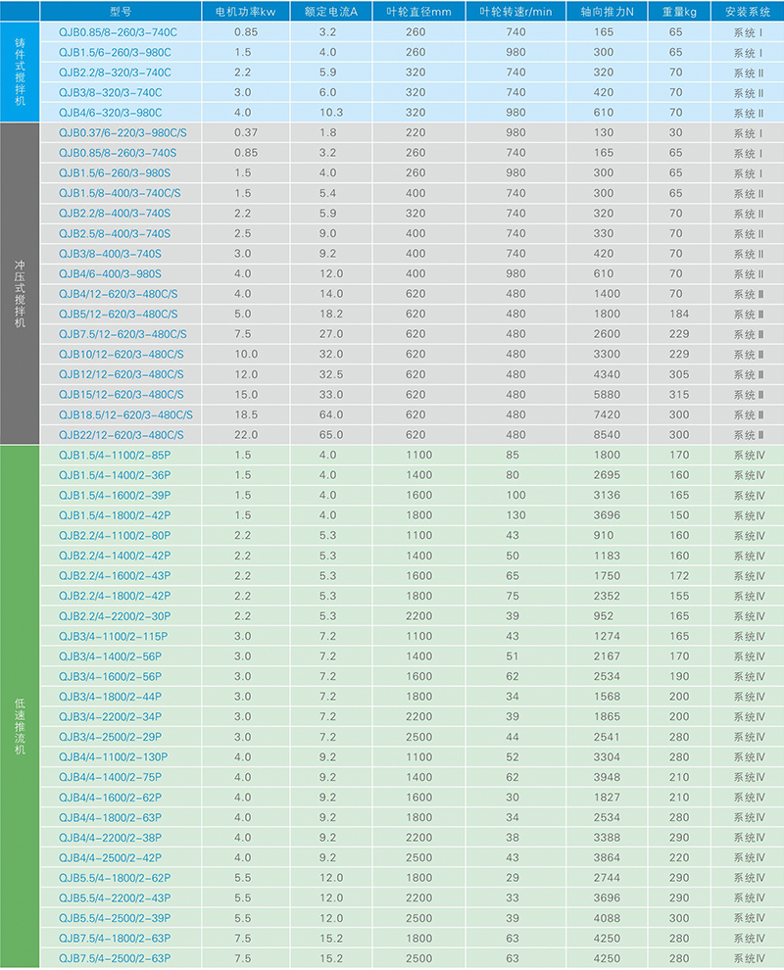The image size is (784, 970).
Task: Select model QJB7.5/4-2500/2-63P
Action: pos(114,958)
